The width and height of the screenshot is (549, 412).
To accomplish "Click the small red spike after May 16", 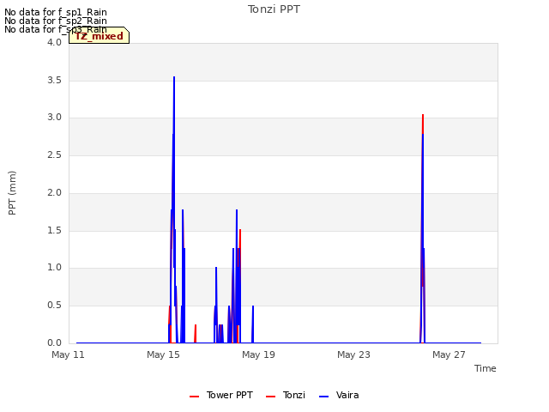I will coord(196,334).
